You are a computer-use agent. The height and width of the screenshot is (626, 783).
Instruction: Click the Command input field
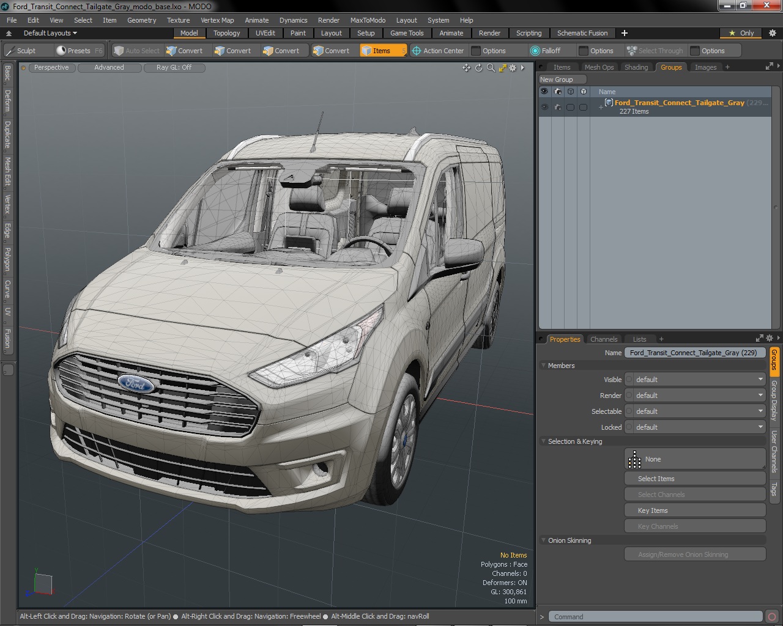click(x=655, y=617)
